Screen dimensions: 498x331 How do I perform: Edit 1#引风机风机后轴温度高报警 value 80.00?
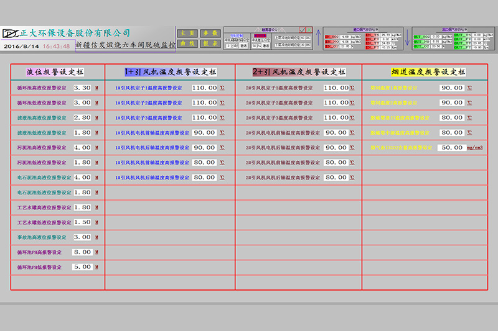205,178
